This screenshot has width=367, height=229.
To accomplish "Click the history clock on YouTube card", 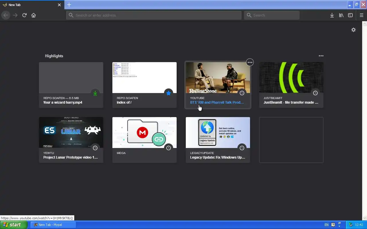I will (x=242, y=93).
